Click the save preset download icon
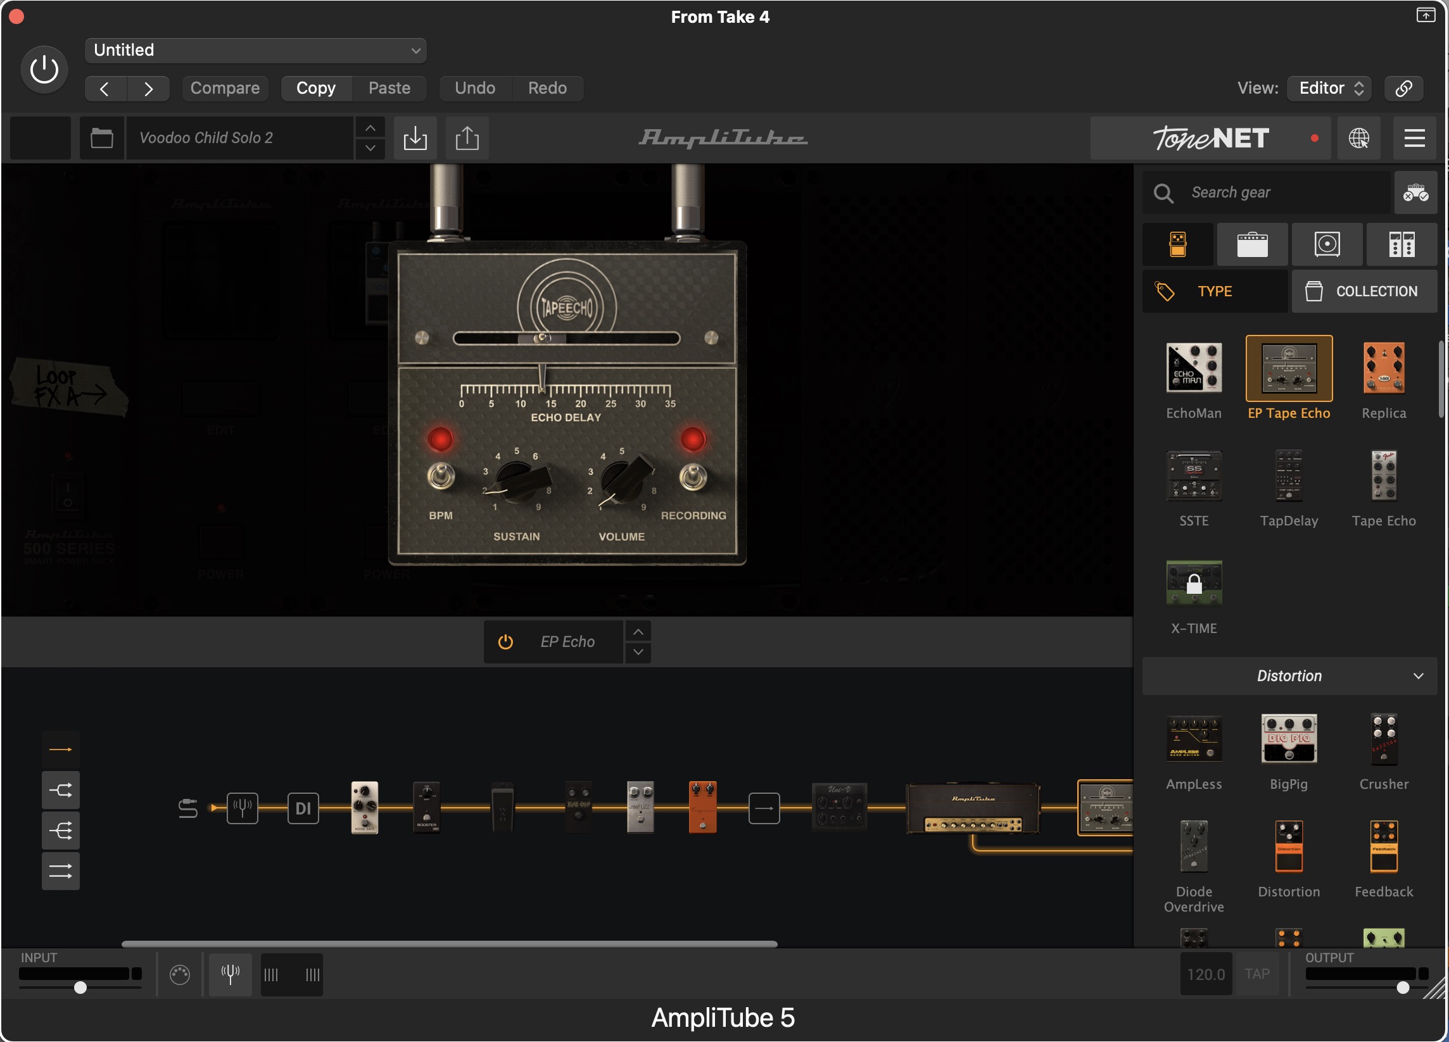The width and height of the screenshot is (1449, 1042). 415,138
